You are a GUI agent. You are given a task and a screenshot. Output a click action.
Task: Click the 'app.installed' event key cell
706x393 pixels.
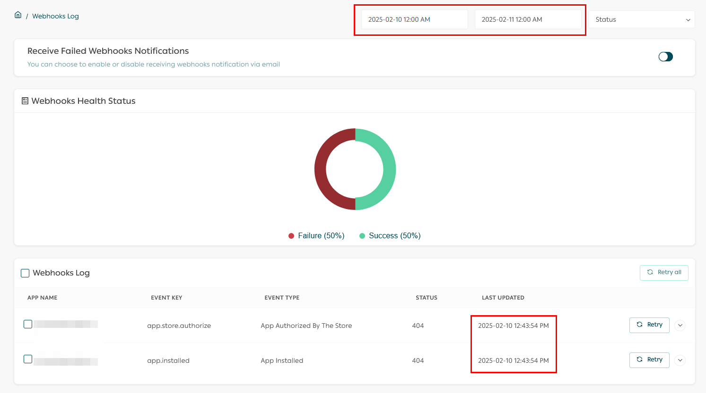coord(168,360)
